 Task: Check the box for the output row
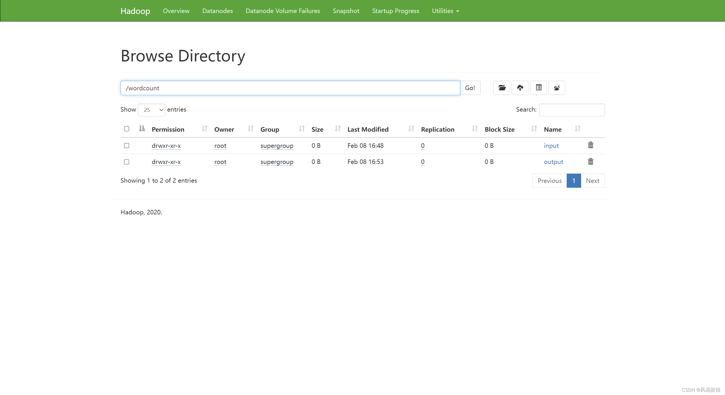pyautogui.click(x=127, y=162)
